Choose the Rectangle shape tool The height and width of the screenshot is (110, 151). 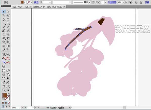tap(8, 23)
